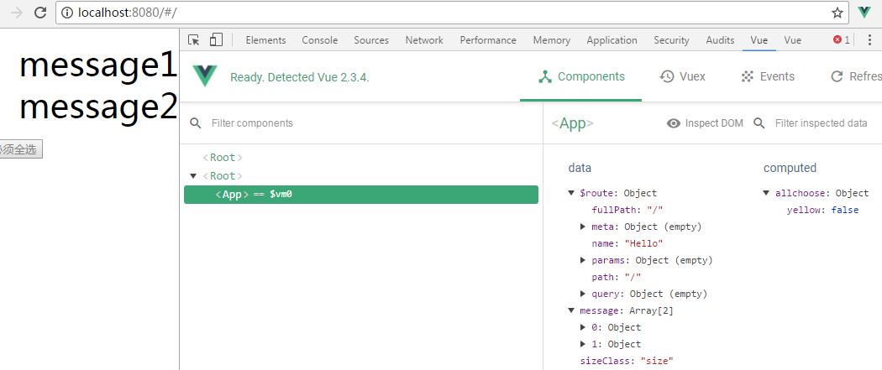Click the Vue extension icon in browser toolbar

(864, 13)
